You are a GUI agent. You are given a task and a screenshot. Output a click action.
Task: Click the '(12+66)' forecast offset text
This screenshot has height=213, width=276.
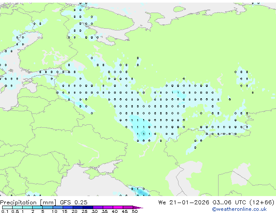click(262, 203)
